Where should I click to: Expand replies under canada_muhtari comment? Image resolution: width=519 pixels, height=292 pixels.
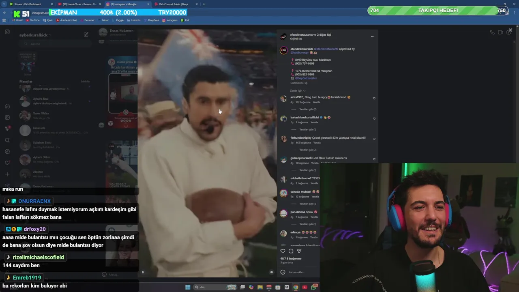308,204
